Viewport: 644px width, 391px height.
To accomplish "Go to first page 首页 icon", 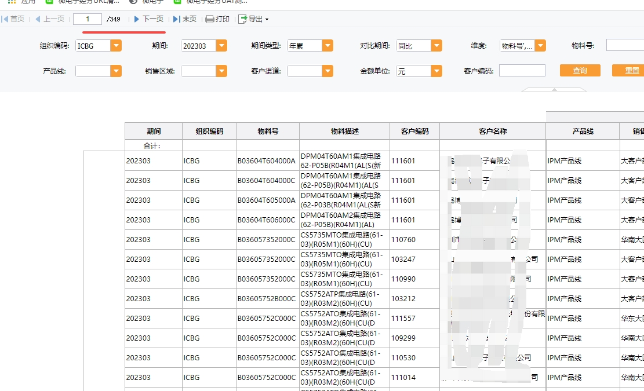I will (5, 19).
